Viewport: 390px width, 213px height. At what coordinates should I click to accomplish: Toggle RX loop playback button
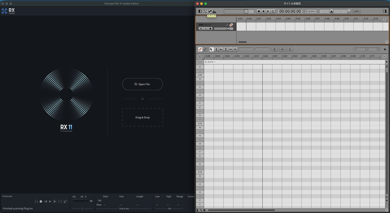tap(60, 202)
